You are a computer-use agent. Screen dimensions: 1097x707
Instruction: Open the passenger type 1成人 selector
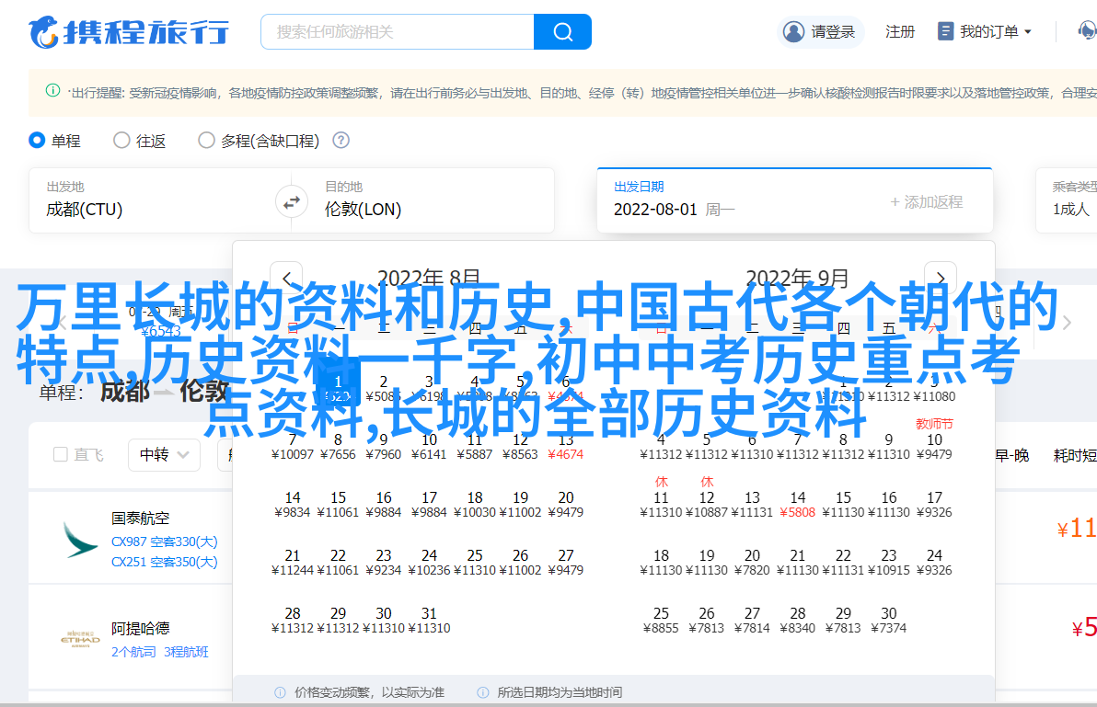[x=1072, y=209]
